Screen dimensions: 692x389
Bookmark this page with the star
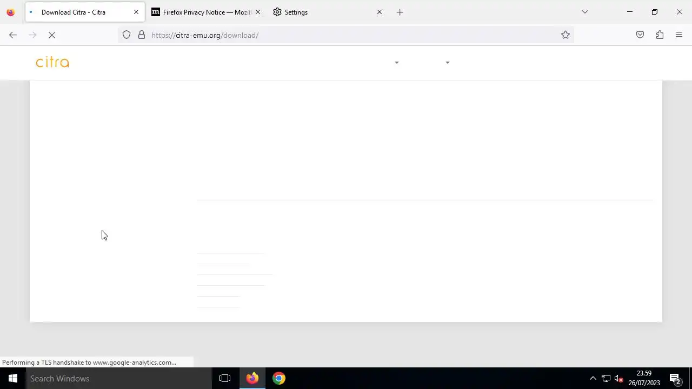click(565, 35)
